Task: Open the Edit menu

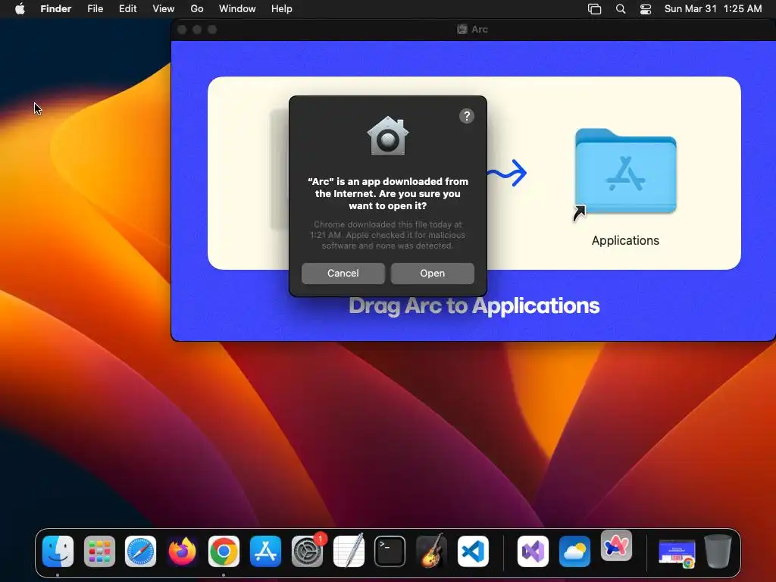Action: pyautogui.click(x=127, y=9)
